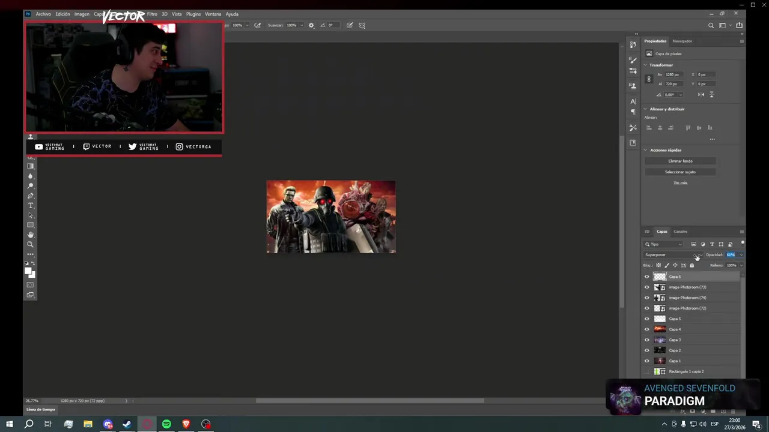Select the Pen tool in the left toolbar
The image size is (769, 432).
[31, 196]
